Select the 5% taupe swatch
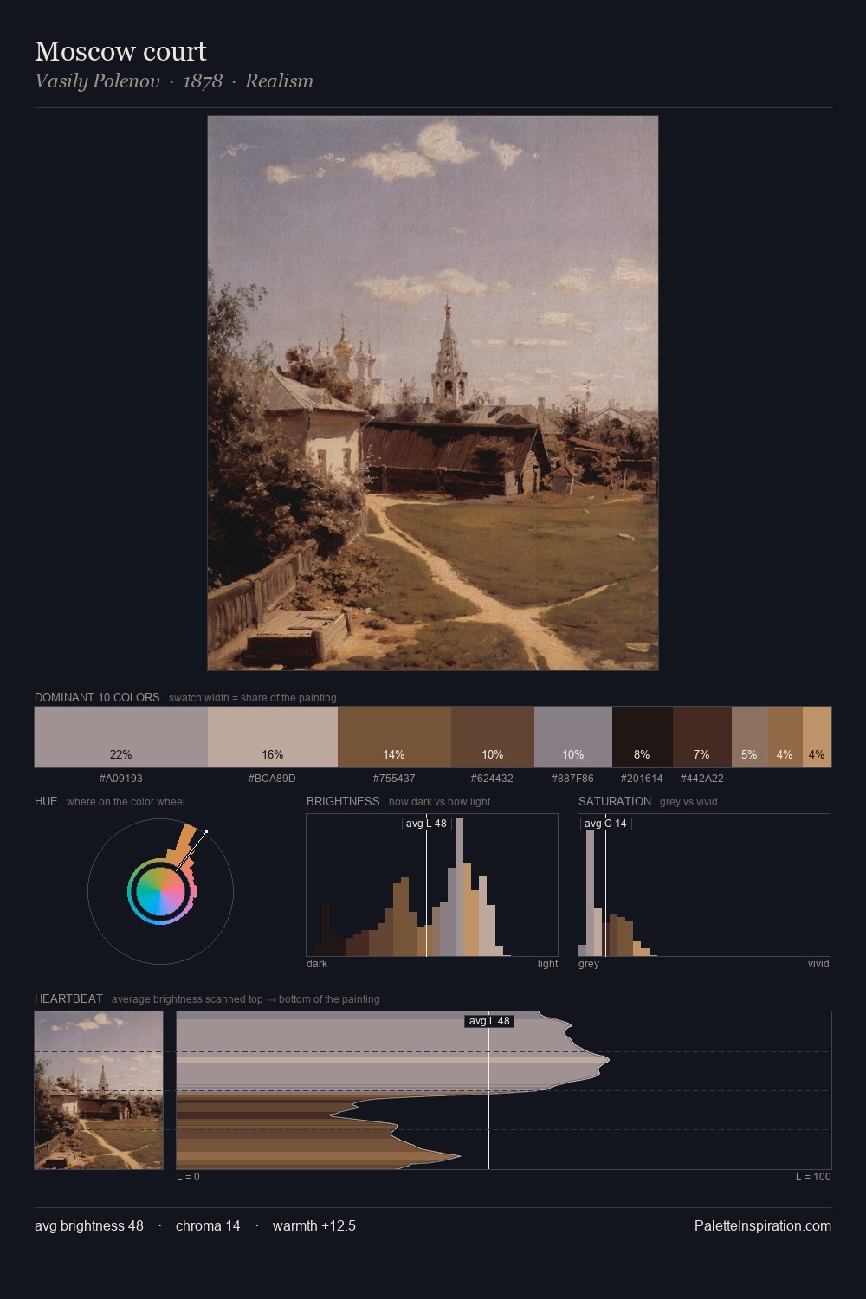This screenshot has width=866, height=1299. click(750, 737)
